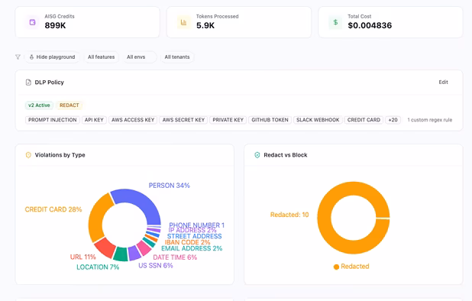
Task: Click the Violations by Type shield icon
Action: click(x=28, y=155)
